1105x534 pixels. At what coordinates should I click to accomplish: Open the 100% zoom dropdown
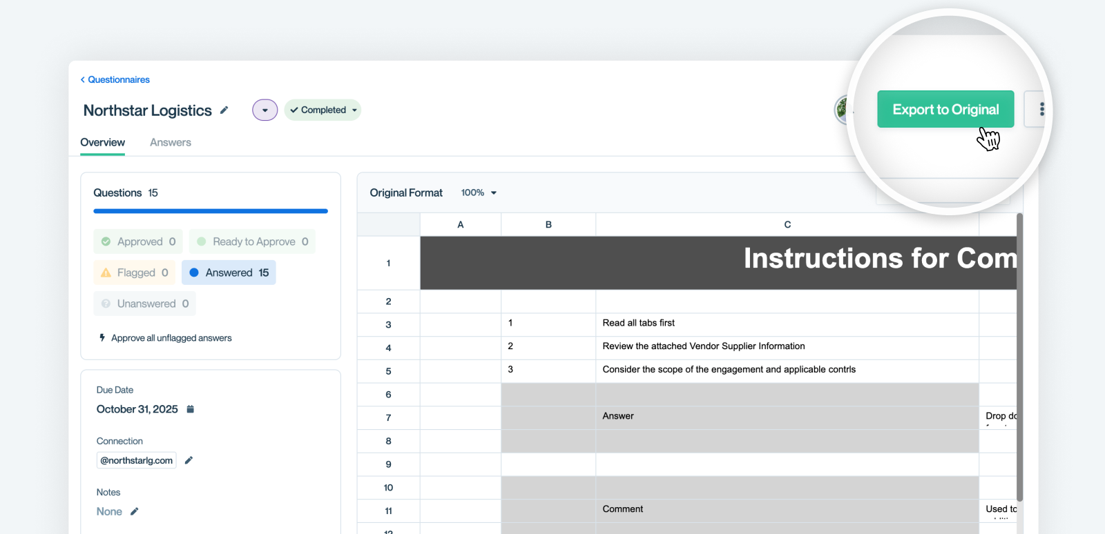[479, 192]
